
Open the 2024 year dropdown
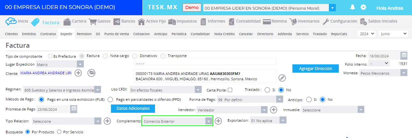tap(367, 34)
